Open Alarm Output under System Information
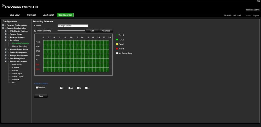261x127 pixels. tap(18, 77)
